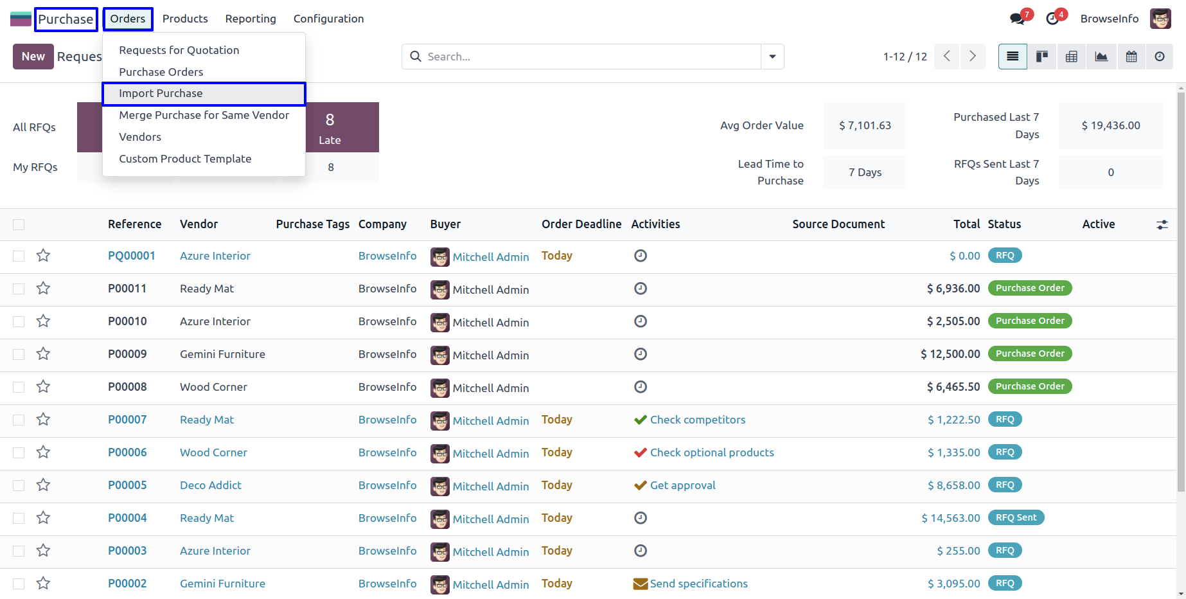
Task: Open the Azure Interior vendor link for PQ00001
Action: 215,256
